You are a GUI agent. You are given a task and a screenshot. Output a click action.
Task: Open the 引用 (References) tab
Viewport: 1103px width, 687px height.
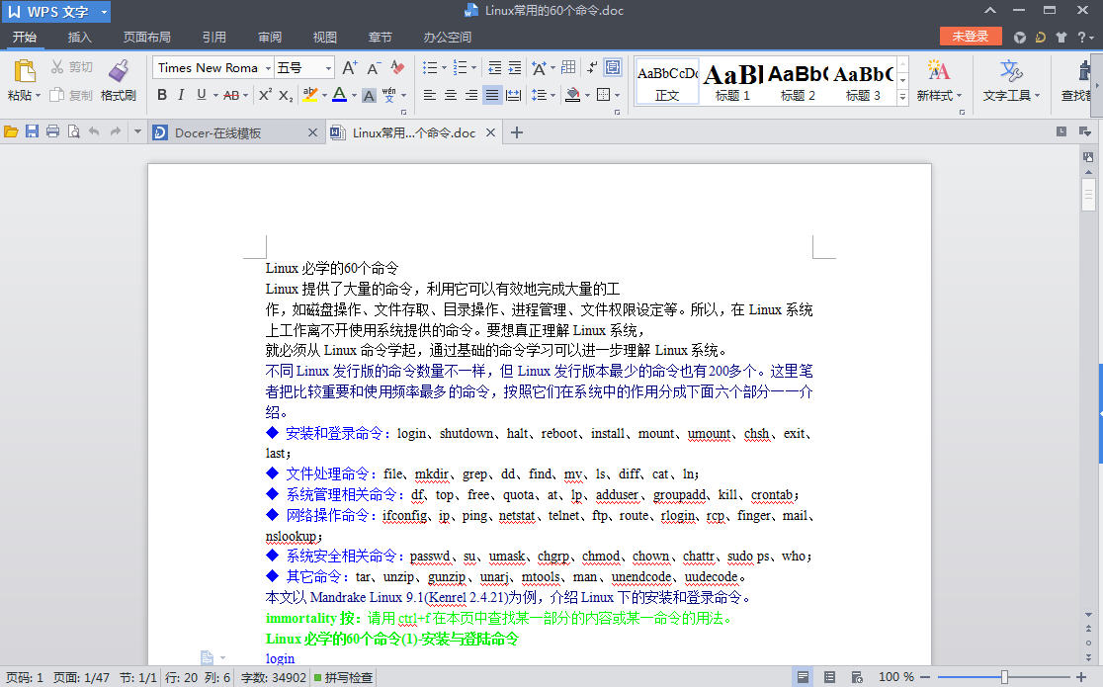(x=213, y=37)
